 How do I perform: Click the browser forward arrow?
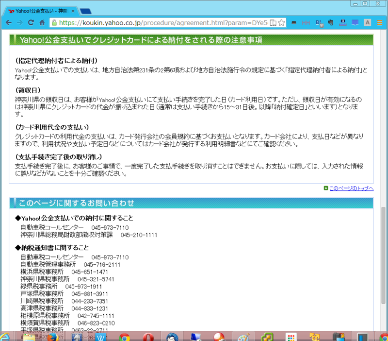point(19,23)
